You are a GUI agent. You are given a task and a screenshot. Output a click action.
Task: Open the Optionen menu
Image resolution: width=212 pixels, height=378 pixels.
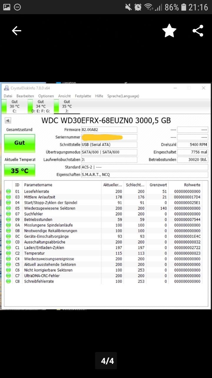pos(46,96)
